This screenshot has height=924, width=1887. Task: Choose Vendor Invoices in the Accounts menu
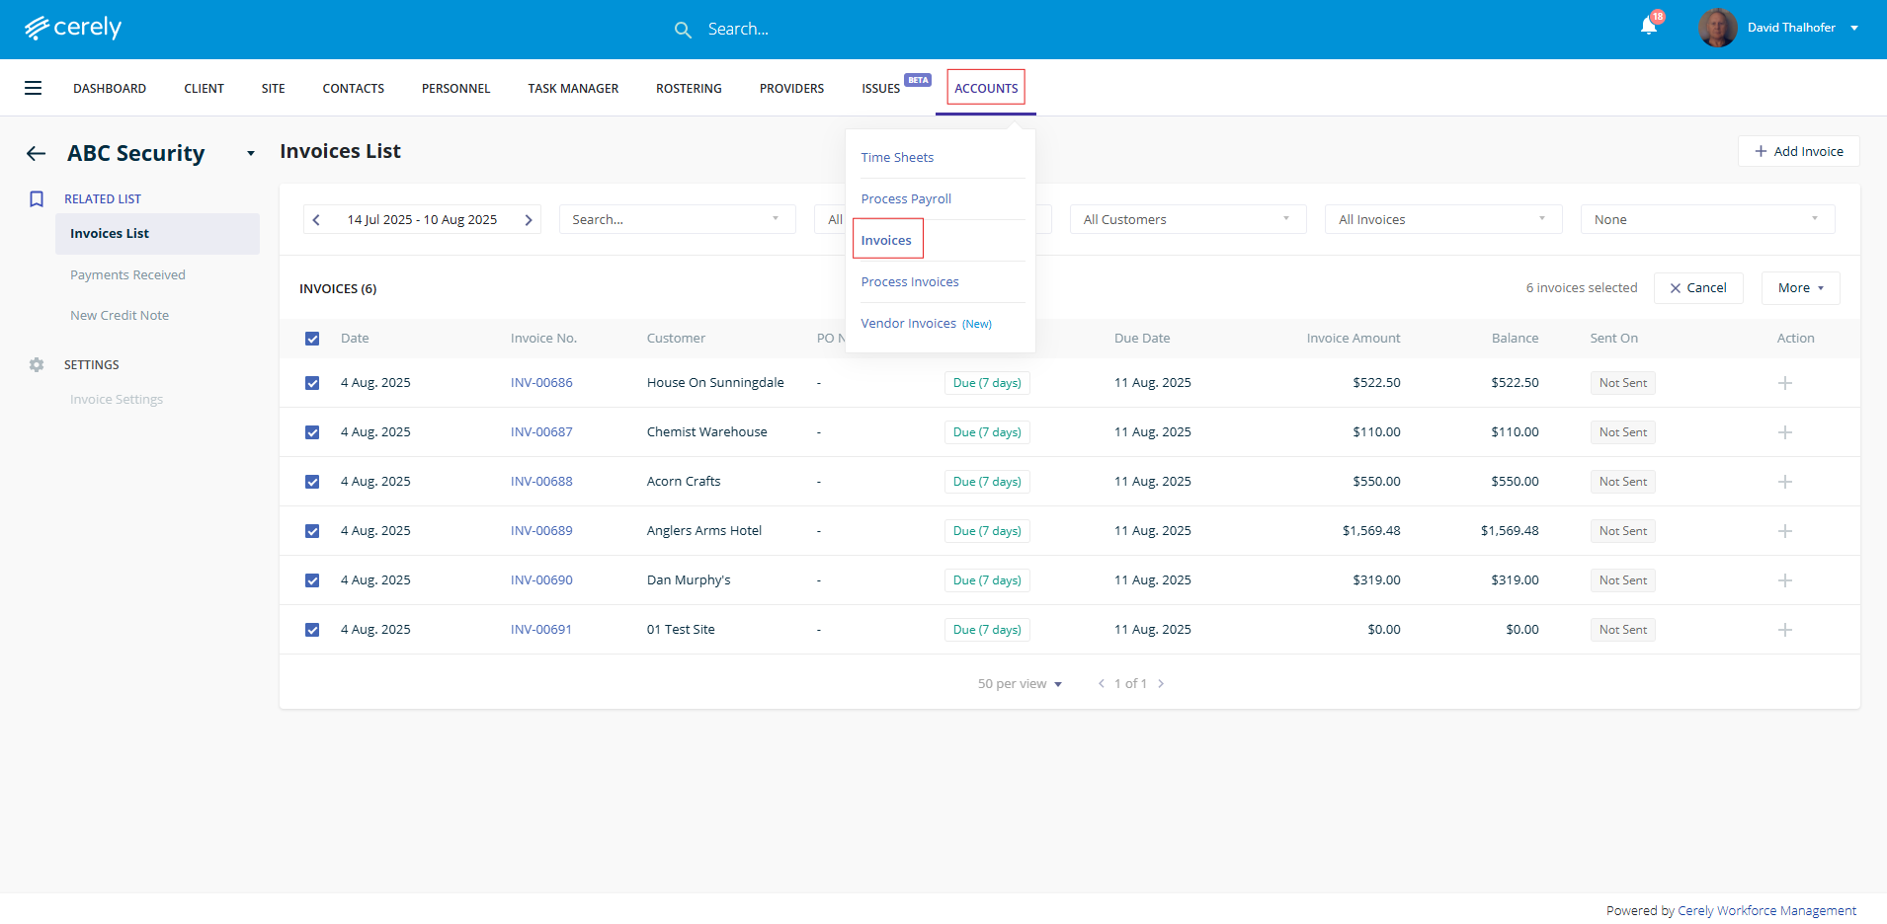[908, 324]
